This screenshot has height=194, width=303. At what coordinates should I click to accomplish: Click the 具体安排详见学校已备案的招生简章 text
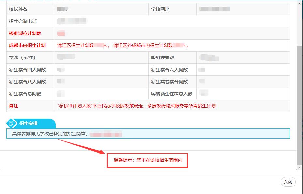click(x=50, y=134)
